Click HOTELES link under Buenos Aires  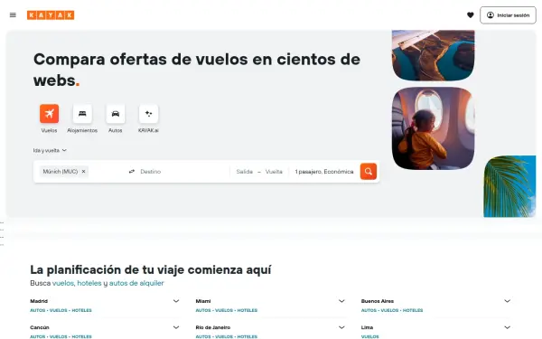413,310
